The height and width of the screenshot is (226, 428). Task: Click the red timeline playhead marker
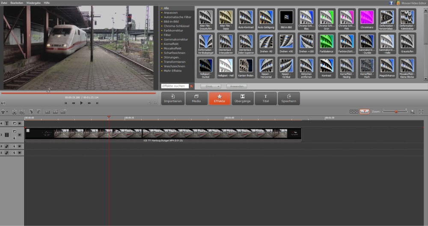coord(109,117)
